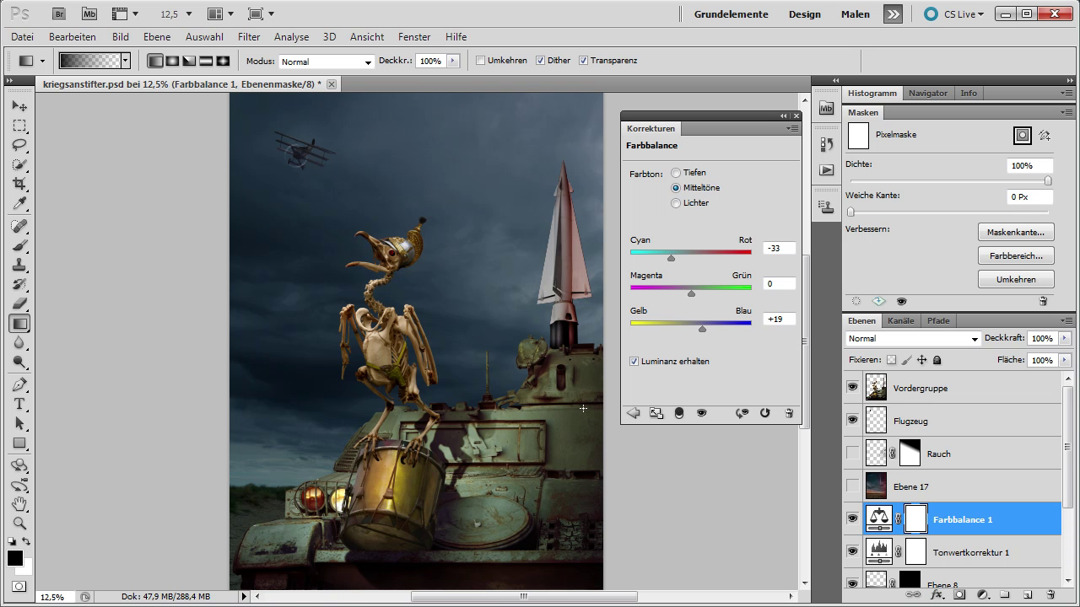Toggle the Dither checkbox
The height and width of the screenshot is (607, 1080).
tap(540, 61)
